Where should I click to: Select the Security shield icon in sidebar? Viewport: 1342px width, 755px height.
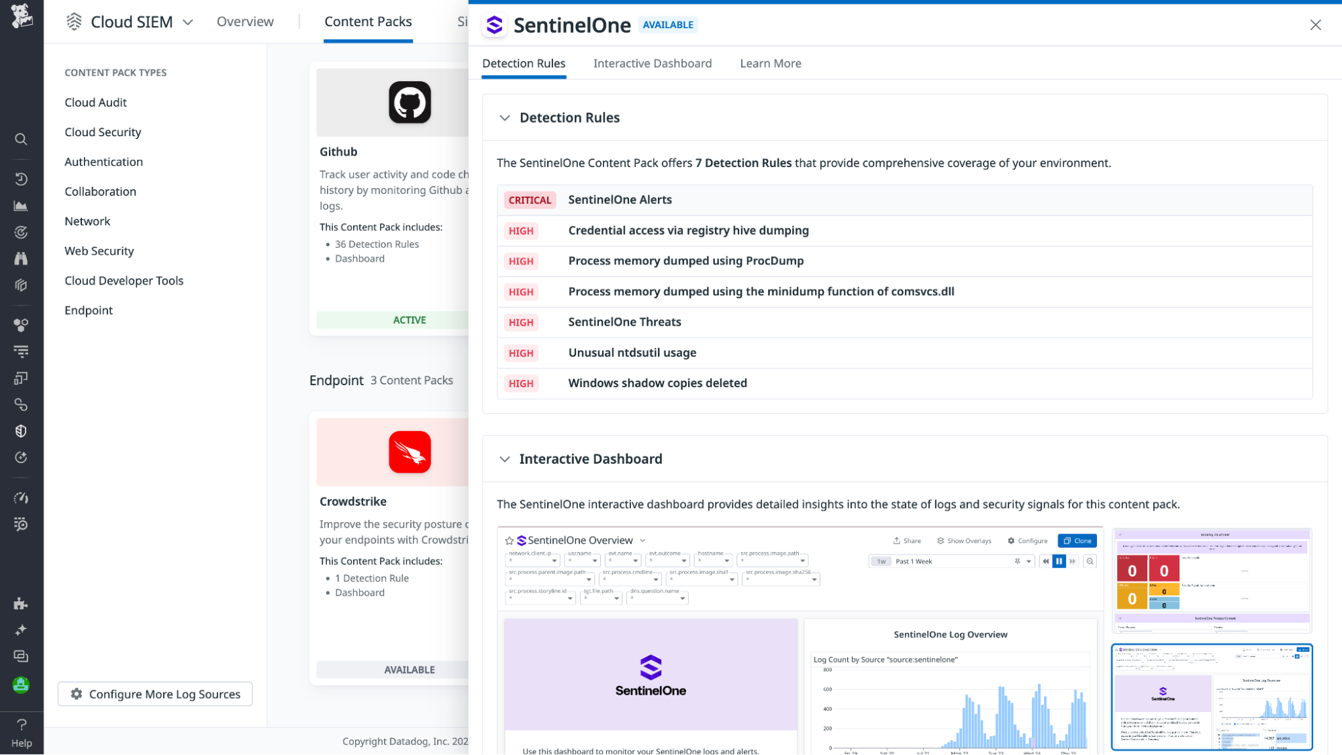[x=21, y=431]
